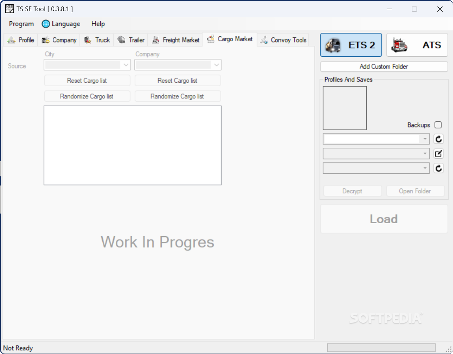453x354 pixels.
Task: Click the Trailer tab icon
Action: pyautogui.click(x=121, y=39)
